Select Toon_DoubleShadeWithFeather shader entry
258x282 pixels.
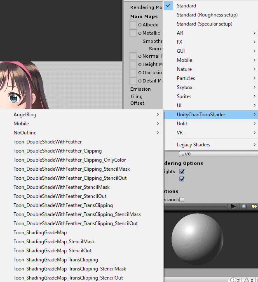coord(47,142)
